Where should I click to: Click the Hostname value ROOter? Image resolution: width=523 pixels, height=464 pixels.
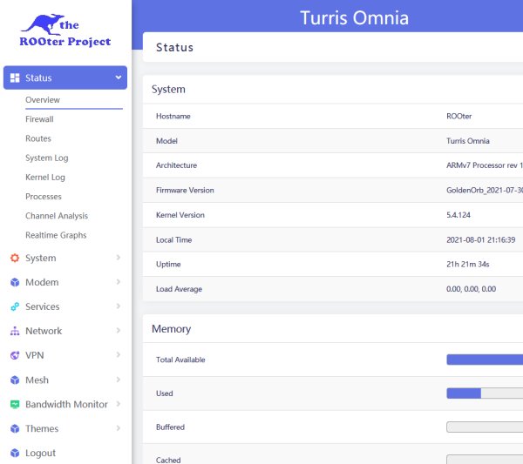point(459,116)
